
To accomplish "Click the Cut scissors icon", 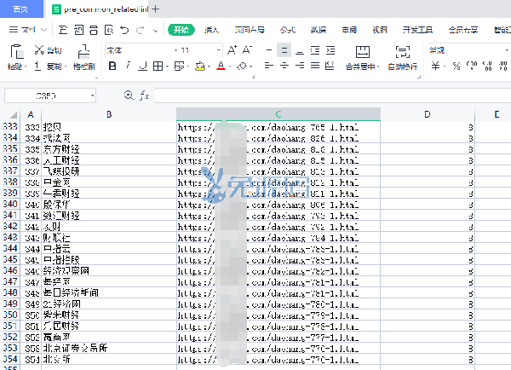I will pyautogui.click(x=39, y=50).
